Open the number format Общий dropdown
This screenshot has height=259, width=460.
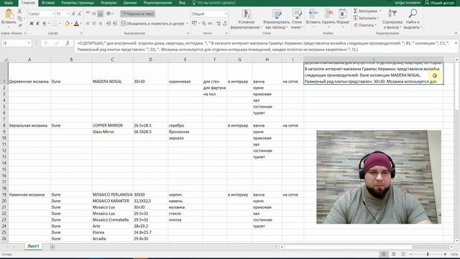click(226, 14)
